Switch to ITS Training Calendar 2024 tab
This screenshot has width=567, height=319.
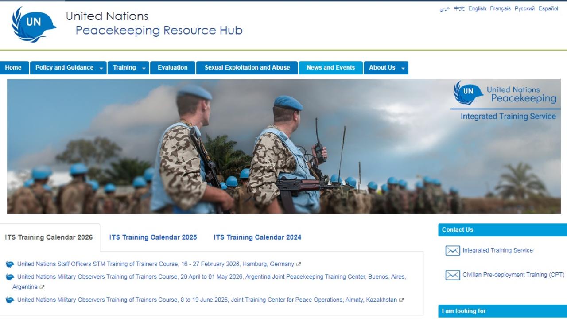[x=257, y=237]
